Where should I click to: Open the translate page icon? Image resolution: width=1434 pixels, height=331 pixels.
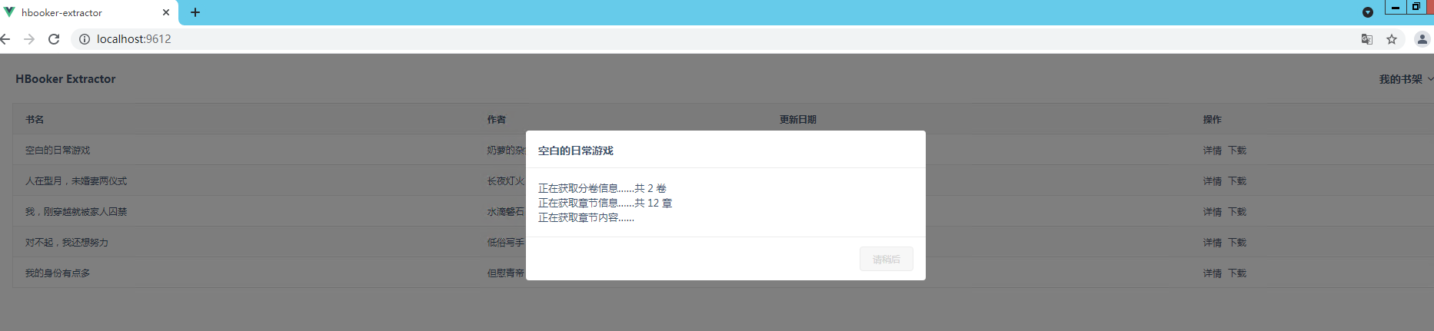pyautogui.click(x=1367, y=39)
